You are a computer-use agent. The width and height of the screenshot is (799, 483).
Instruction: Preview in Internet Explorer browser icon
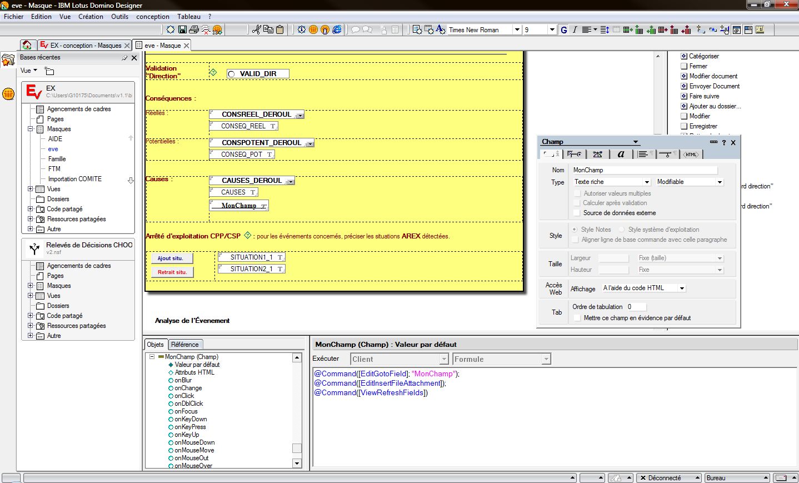coord(337,29)
